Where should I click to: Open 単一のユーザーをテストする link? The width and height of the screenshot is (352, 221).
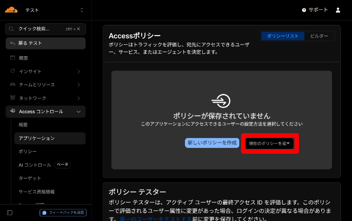(x=156, y=218)
